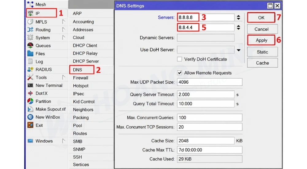Click Apply in DNS Settings
307x169 pixels.
pyautogui.click(x=261, y=40)
